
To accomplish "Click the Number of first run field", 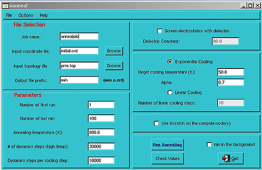I will (x=101, y=105).
